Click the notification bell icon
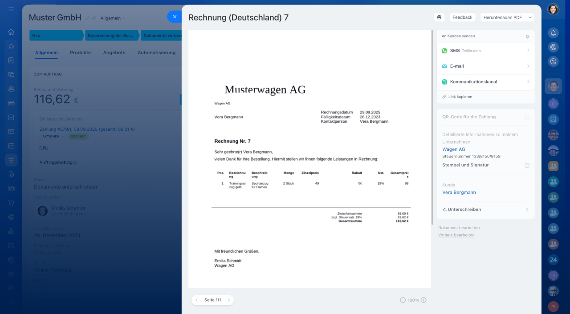Screen dimensions: 570x314 pyautogui.click(x=553, y=33)
